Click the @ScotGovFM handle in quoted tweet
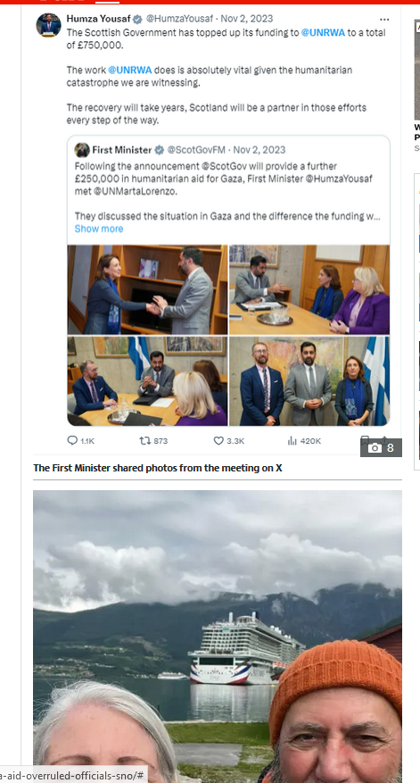 (196, 150)
